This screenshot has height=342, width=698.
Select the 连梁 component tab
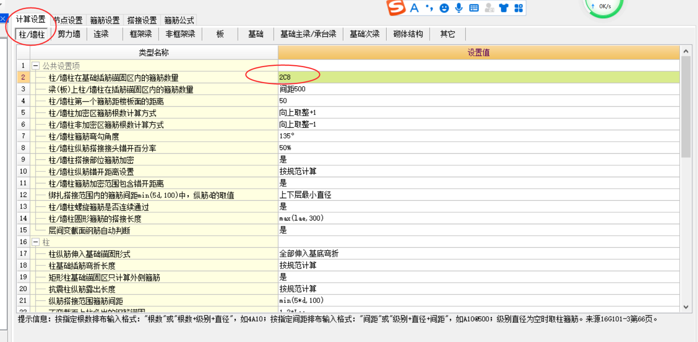(x=101, y=34)
